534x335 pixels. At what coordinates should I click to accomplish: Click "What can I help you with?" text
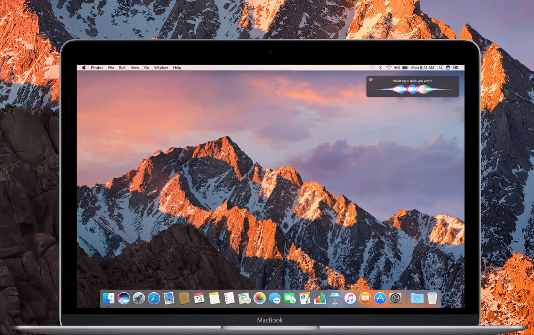(x=413, y=81)
